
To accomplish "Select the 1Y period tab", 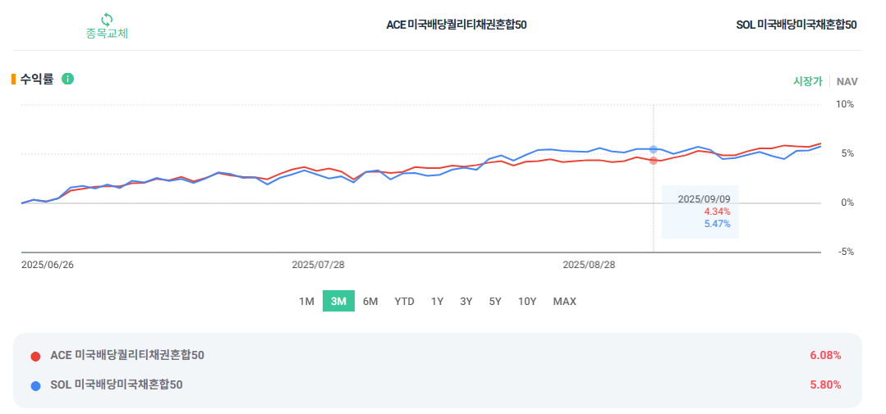I will coord(437,301).
